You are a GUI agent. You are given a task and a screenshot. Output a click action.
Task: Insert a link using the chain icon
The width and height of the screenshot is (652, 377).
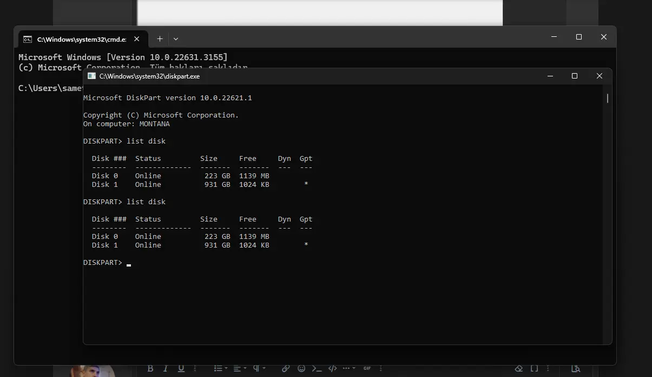286,368
